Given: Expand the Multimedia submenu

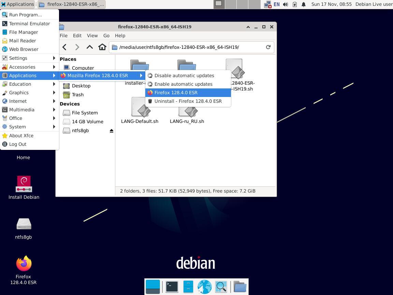Looking at the screenshot, I should (x=30, y=110).
